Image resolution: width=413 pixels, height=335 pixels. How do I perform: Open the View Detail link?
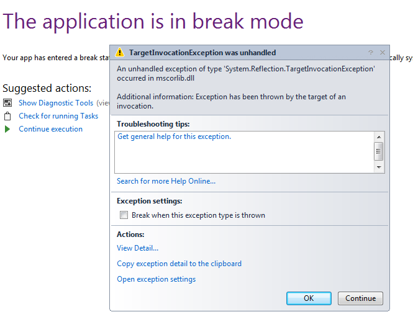[x=137, y=248]
